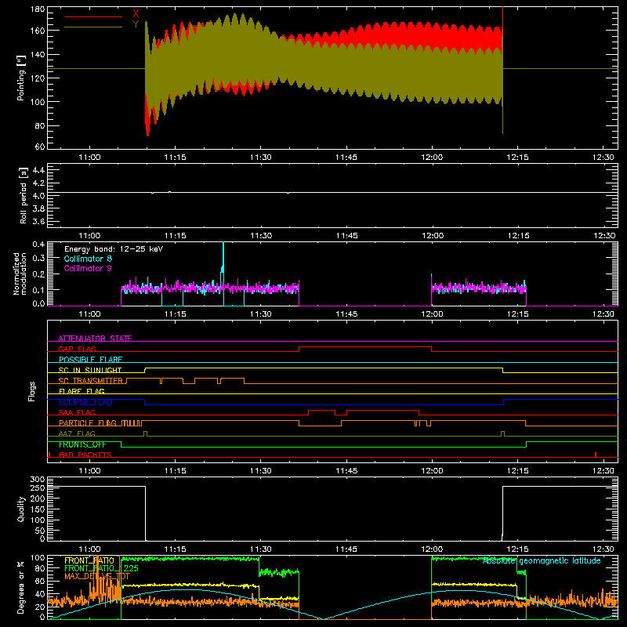
Task: Click 11:30 label under Roll period plot
Action: (x=261, y=236)
